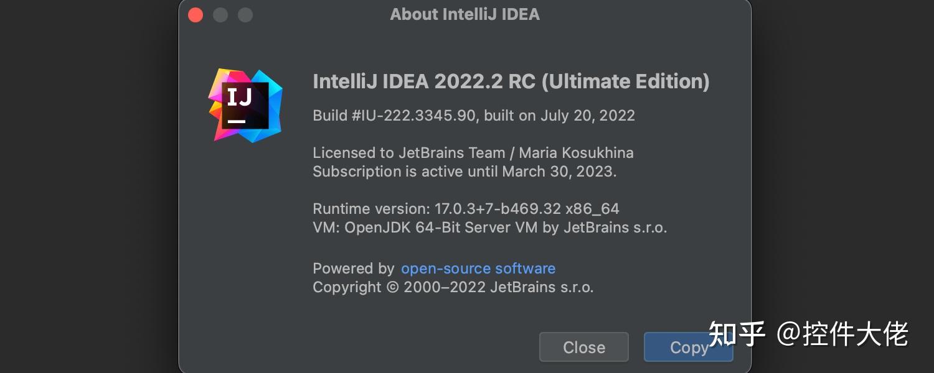Click the 知乎 @控件大佬 watermark text
This screenshot has width=934, height=373.
click(808, 334)
